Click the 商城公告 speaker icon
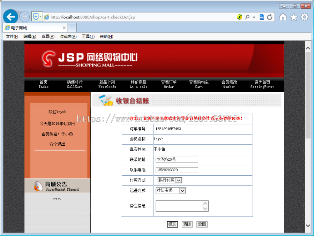 (x=38, y=186)
